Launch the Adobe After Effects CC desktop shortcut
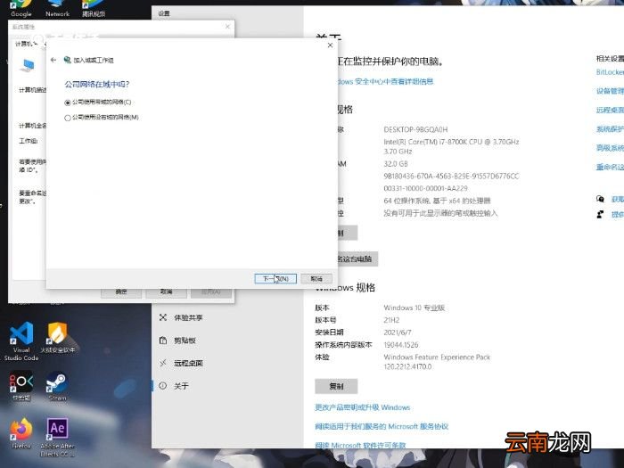The image size is (624, 468). tap(57, 438)
